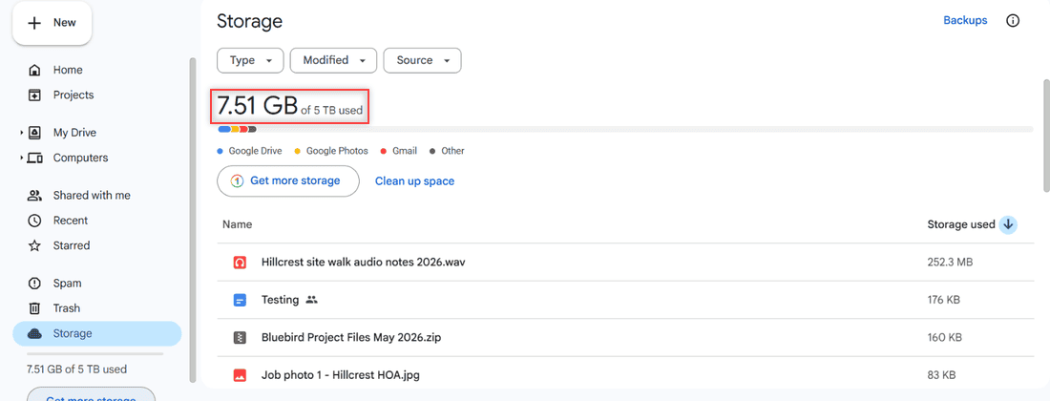1050x401 pixels.
Task: Click the Shared with me people icon
Action: pos(34,196)
